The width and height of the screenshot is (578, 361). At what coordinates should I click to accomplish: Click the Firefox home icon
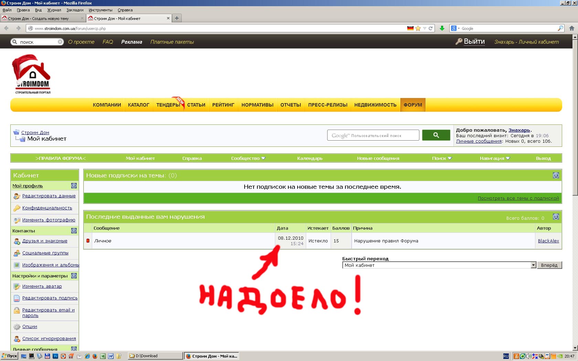(571, 28)
